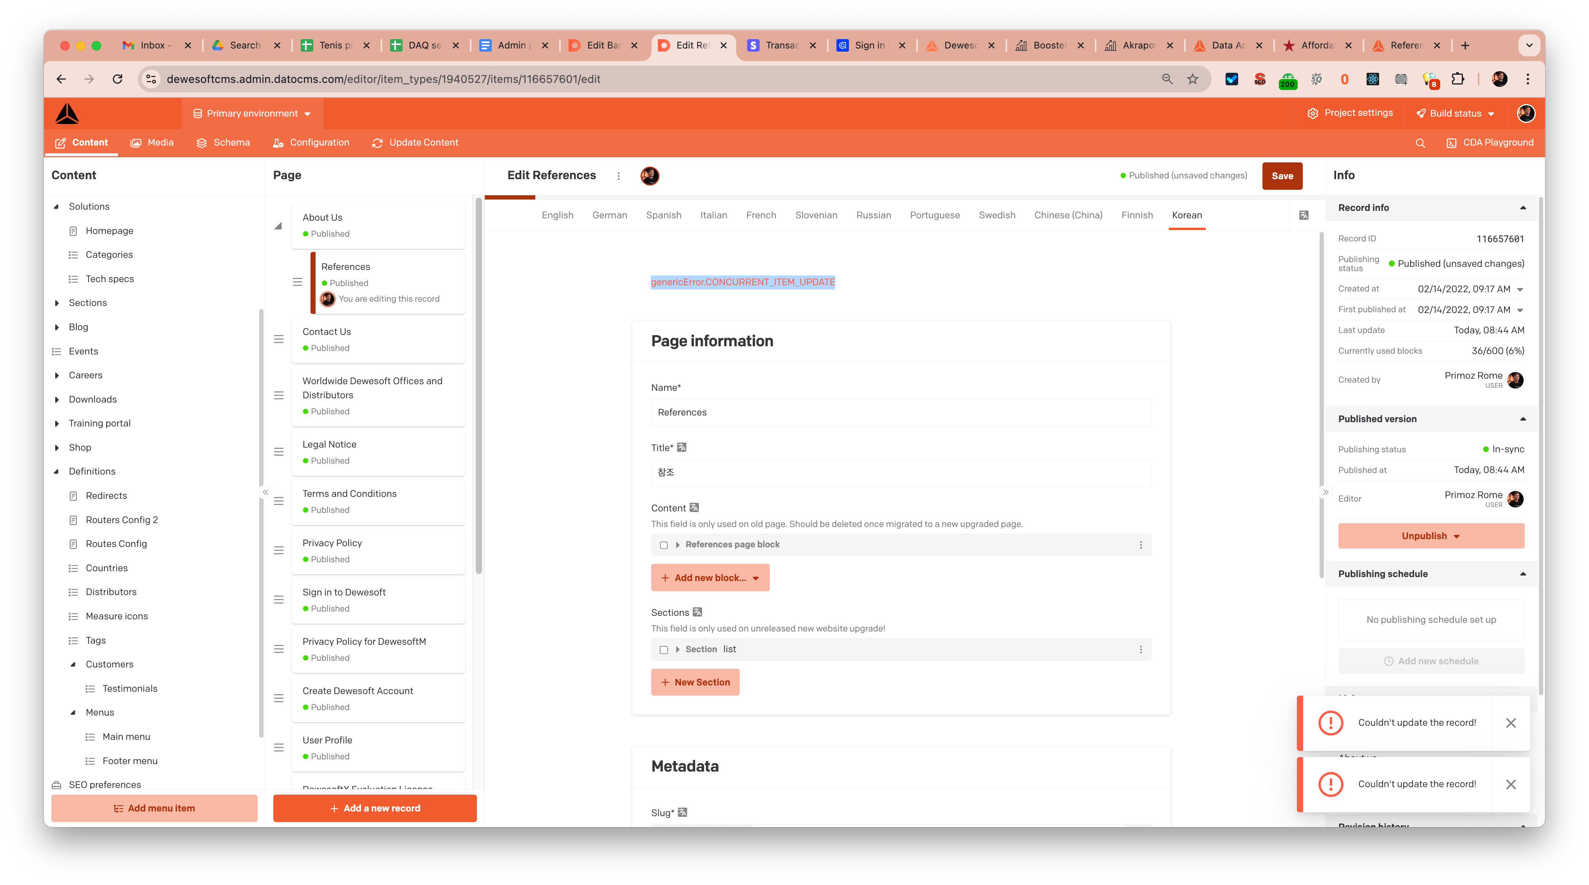This screenshot has height=885, width=1589.
Task: Open browser extensions puzzle icon
Action: pyautogui.click(x=1457, y=79)
